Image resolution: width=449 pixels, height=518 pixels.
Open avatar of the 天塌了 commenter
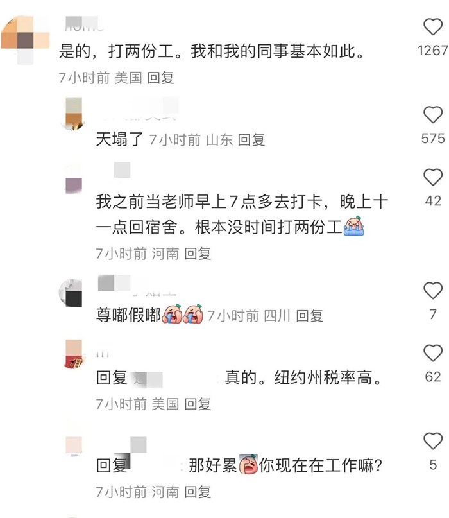click(x=74, y=114)
